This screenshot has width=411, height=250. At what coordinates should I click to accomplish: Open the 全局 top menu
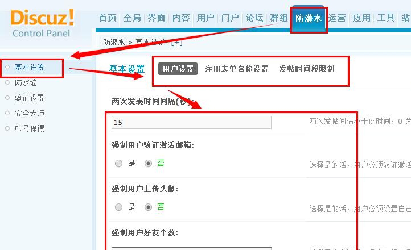(x=132, y=18)
